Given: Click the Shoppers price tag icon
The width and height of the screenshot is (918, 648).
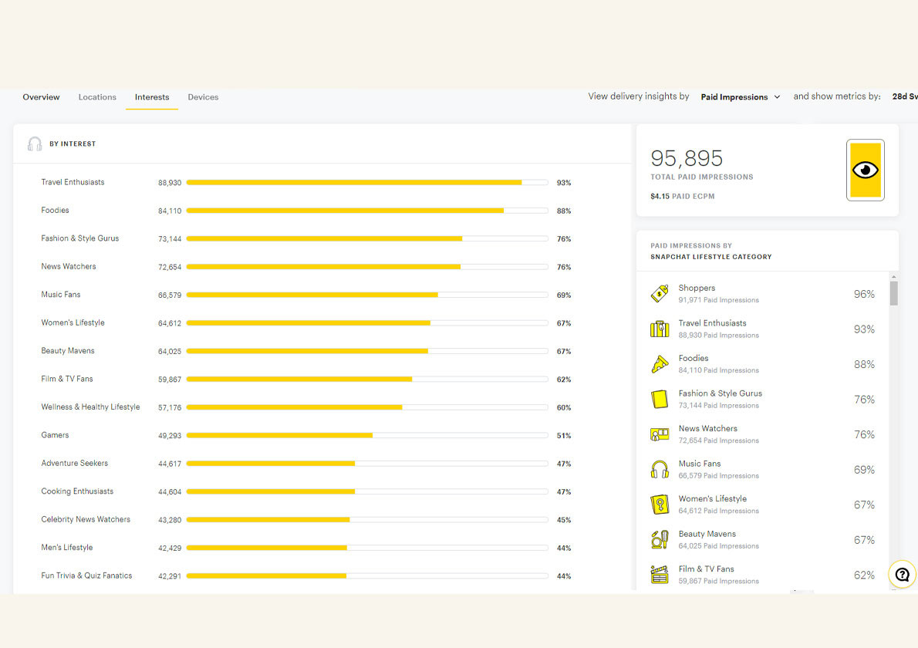Looking at the screenshot, I should point(660,294).
